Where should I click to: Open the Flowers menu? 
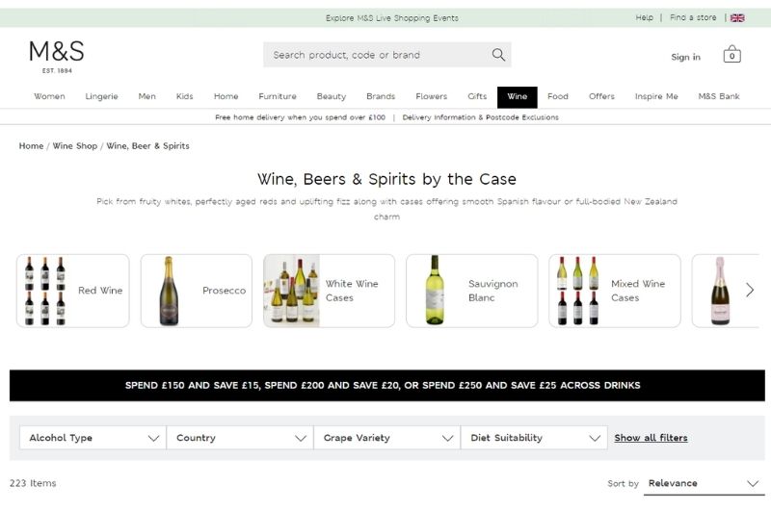click(431, 96)
